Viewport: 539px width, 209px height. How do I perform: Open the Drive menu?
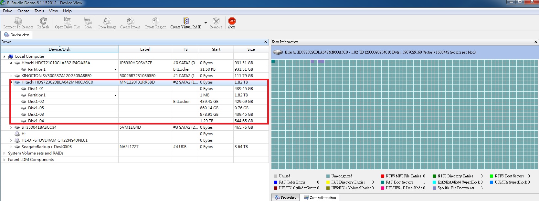tap(8, 11)
